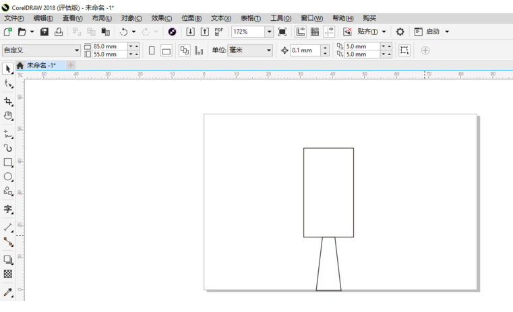Viewport: 513px width, 312px height.
Task: Select the Rectangle tool in toolbox
Action: coord(8,162)
